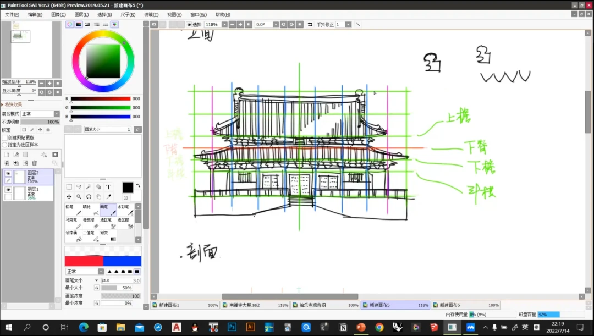
Task: Toggle the color wheel panel
Action: 70,24
